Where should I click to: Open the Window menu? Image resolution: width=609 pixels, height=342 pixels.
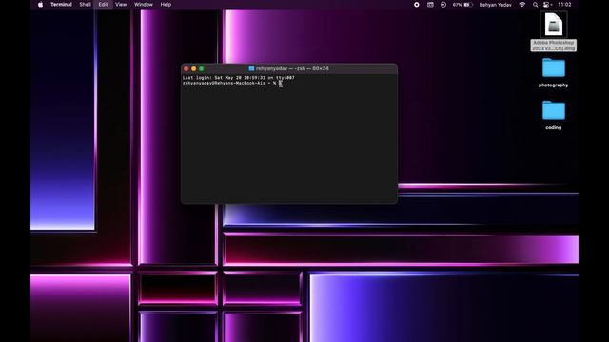pyautogui.click(x=144, y=5)
